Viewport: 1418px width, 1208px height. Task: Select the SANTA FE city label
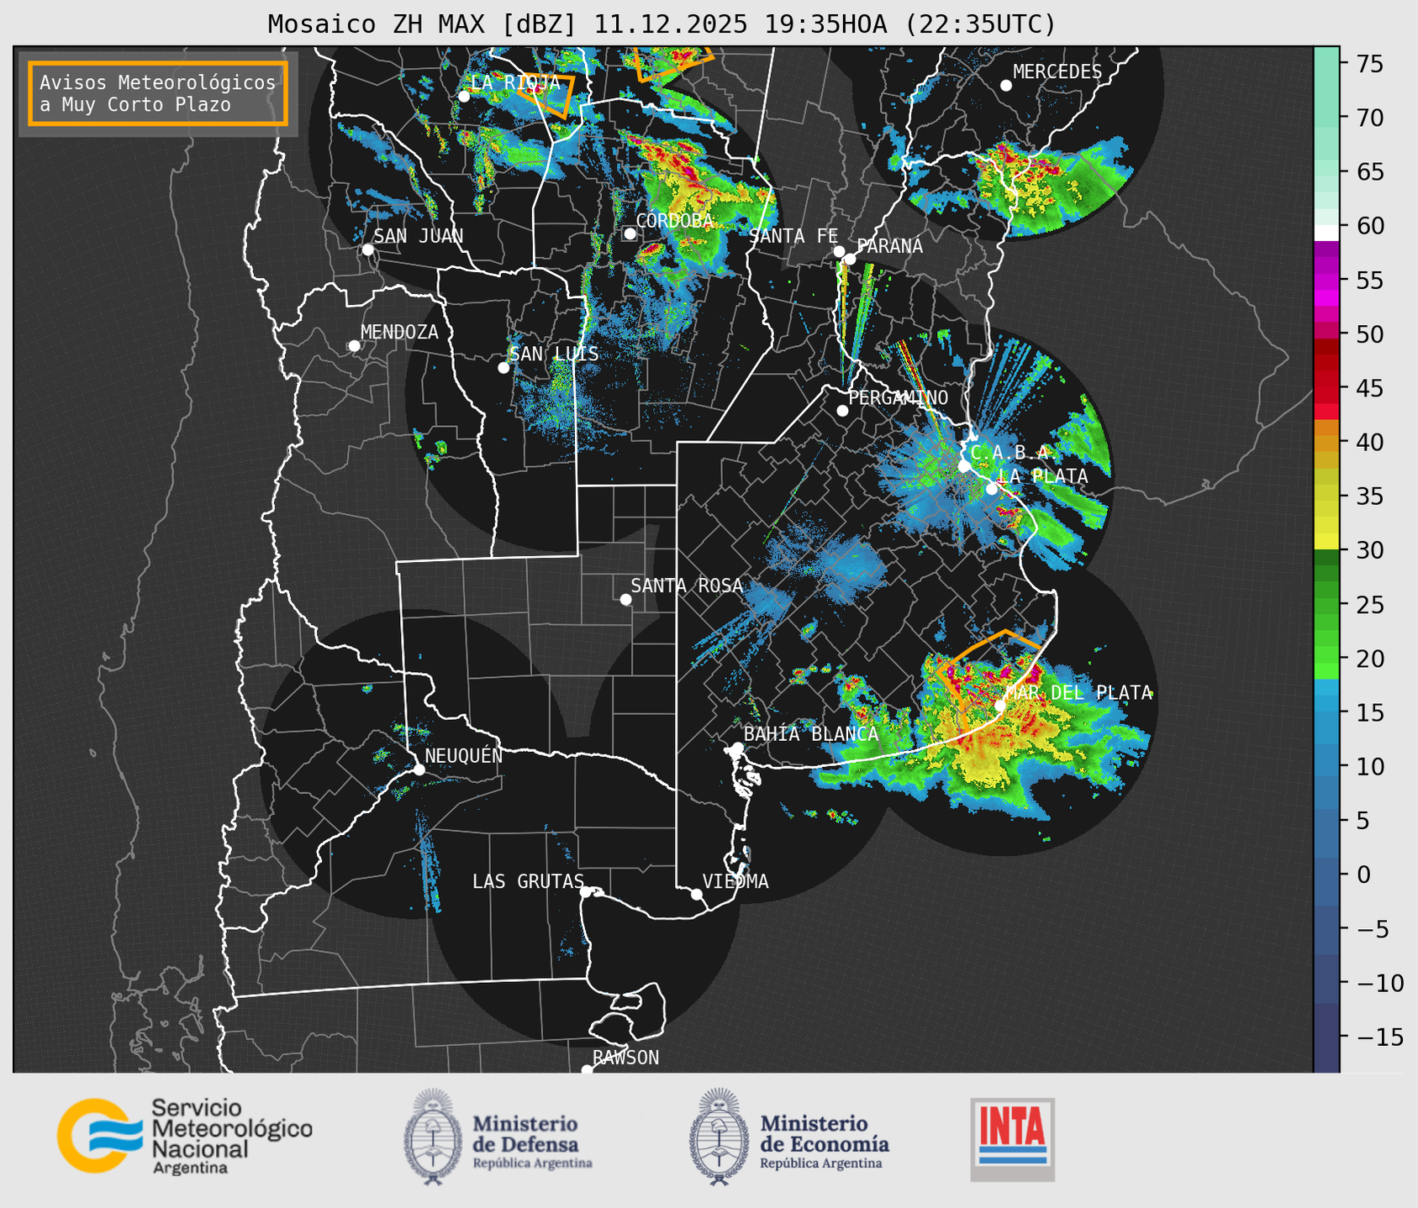point(793,236)
